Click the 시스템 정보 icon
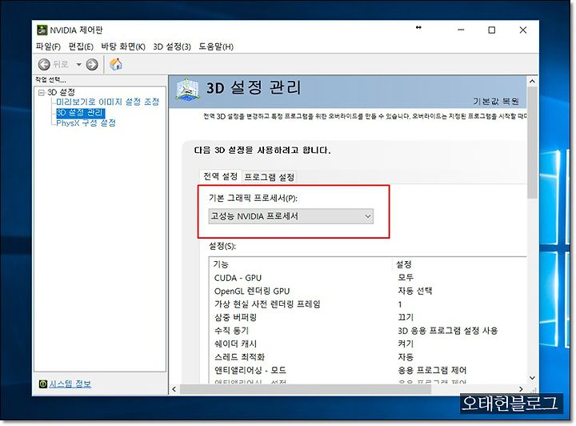 coord(42,384)
